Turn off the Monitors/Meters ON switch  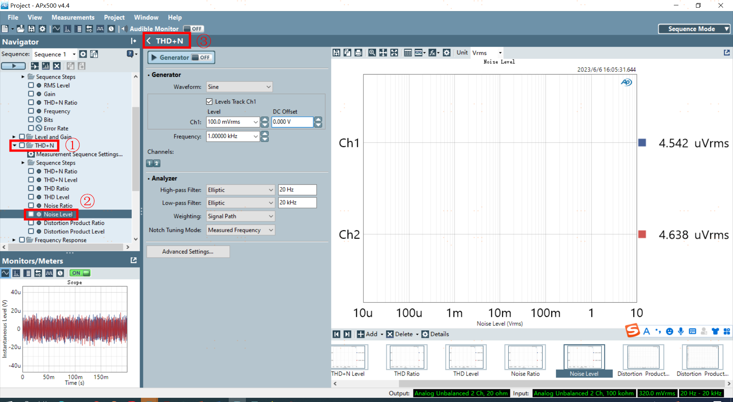pyautogui.click(x=80, y=273)
